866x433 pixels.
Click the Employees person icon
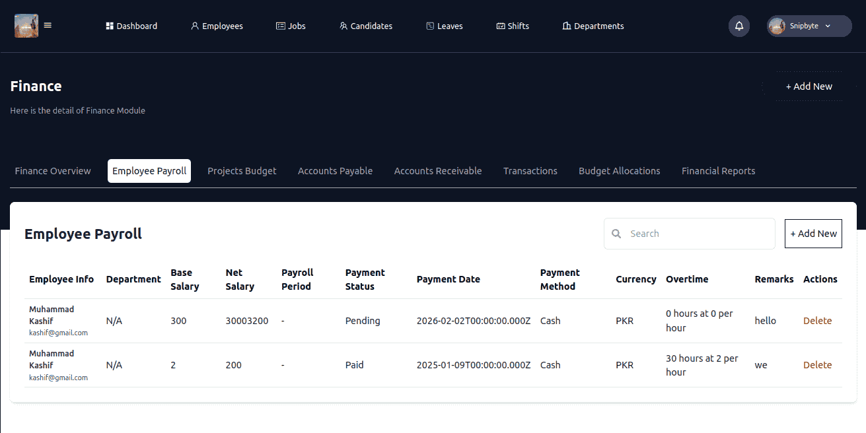pos(195,26)
